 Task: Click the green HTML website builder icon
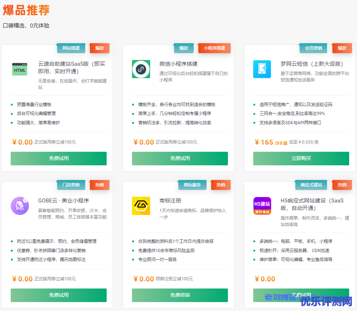pos(20,69)
